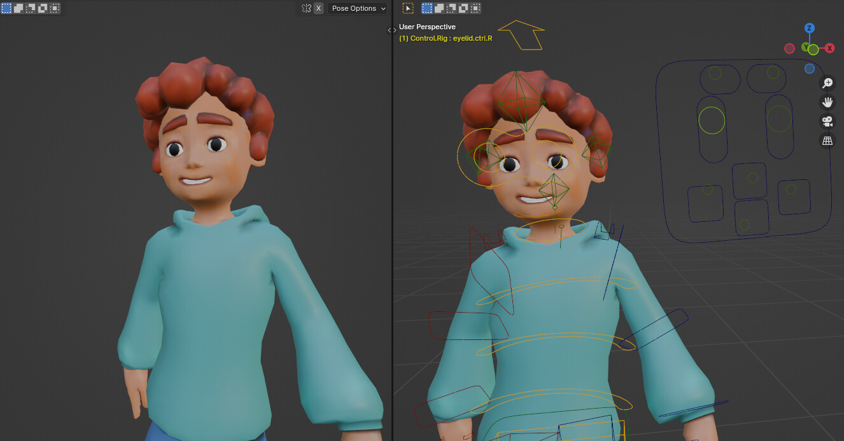The width and height of the screenshot is (844, 441).
Task: Expand the pose mirroring options icon
Action: (x=307, y=8)
